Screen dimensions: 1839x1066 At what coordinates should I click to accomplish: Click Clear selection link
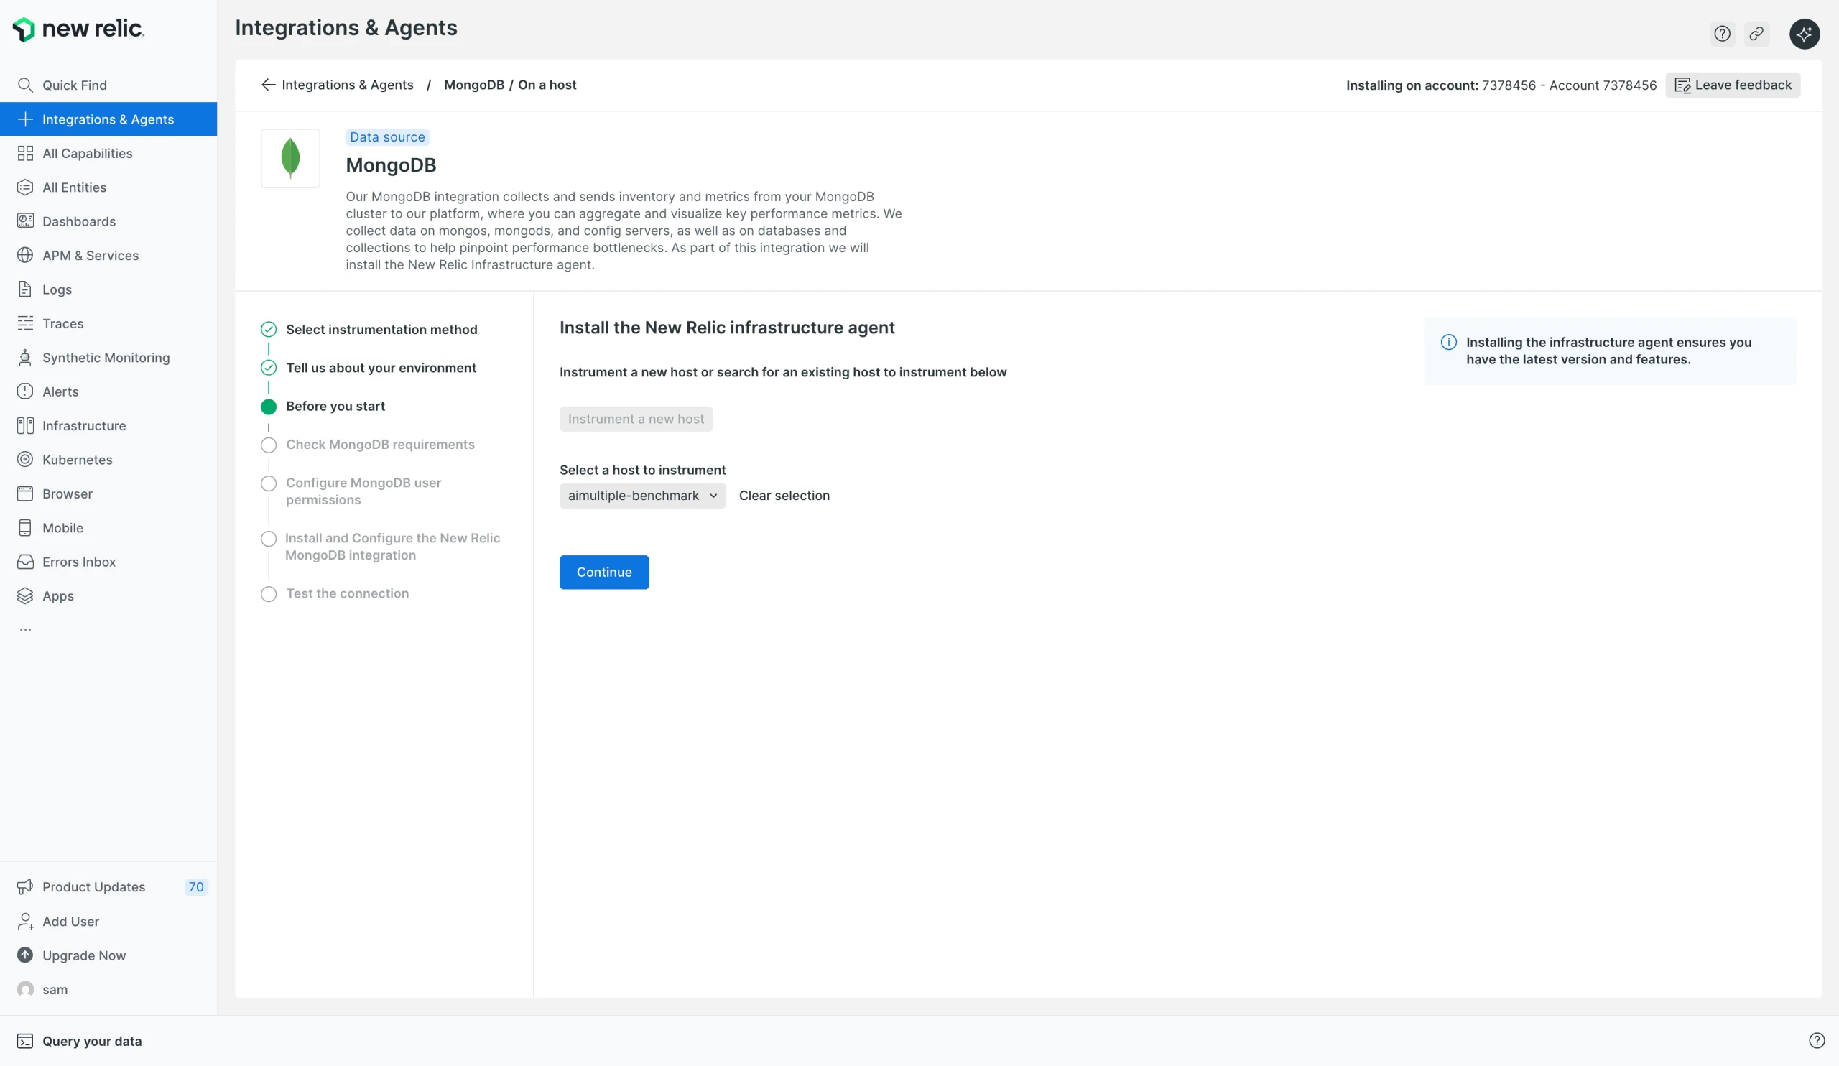tap(784, 496)
